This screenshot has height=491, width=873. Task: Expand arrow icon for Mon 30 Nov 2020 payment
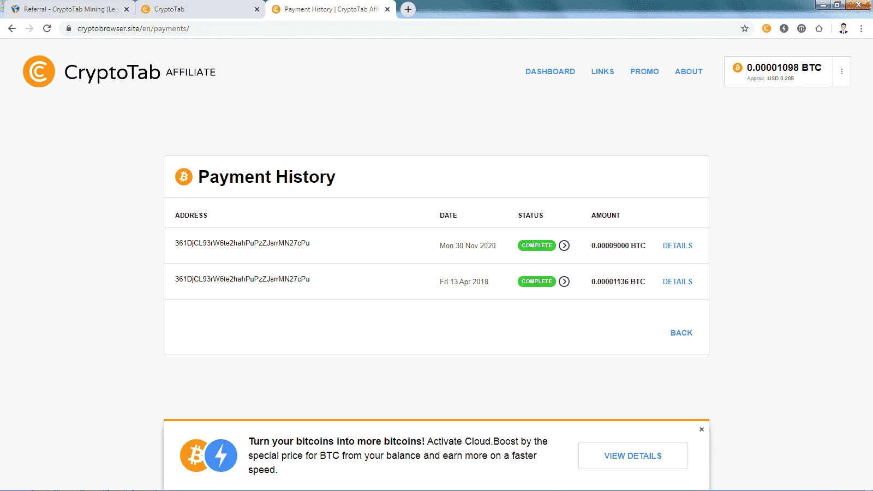564,245
